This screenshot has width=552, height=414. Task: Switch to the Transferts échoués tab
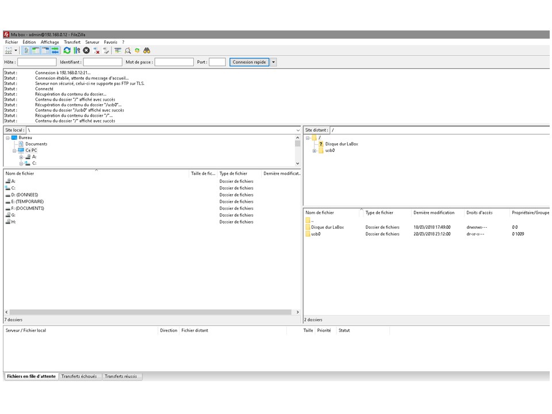80,377
